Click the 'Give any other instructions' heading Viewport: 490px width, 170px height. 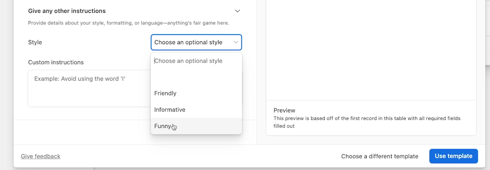tap(67, 11)
